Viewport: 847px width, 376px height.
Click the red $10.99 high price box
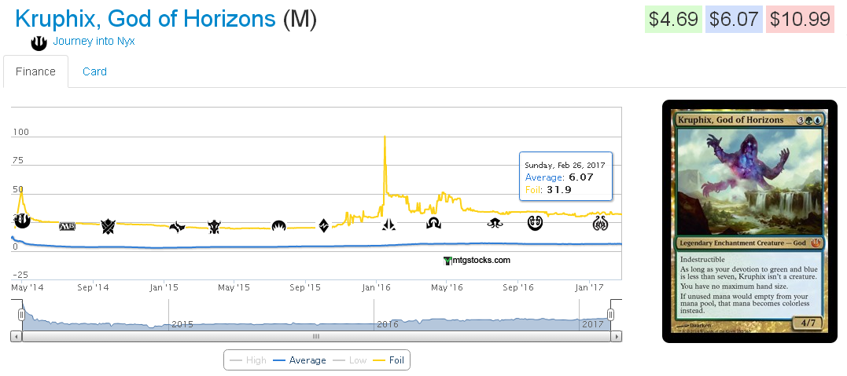tap(800, 20)
